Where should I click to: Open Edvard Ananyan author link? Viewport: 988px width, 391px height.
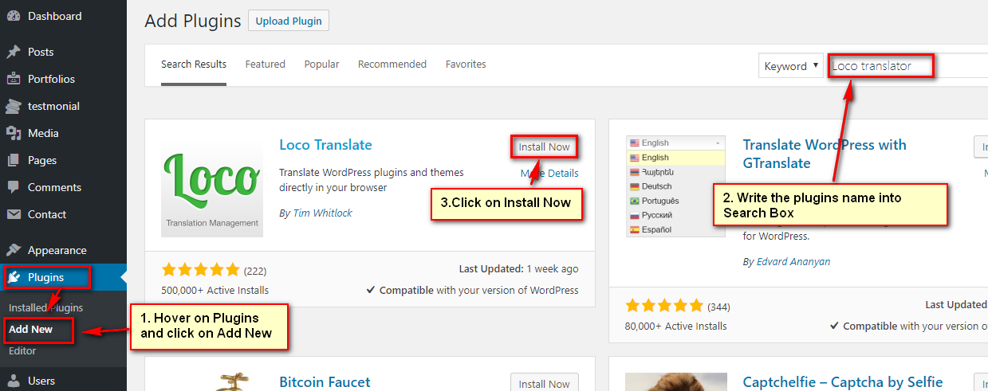click(x=793, y=261)
